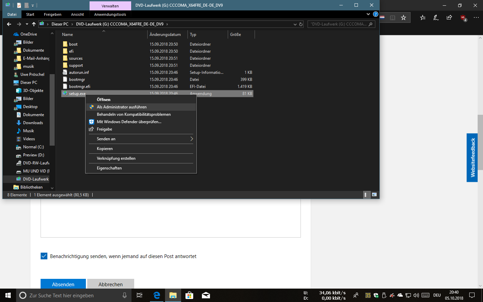
Task: Refresh the folder view in address bar
Action: 301,24
